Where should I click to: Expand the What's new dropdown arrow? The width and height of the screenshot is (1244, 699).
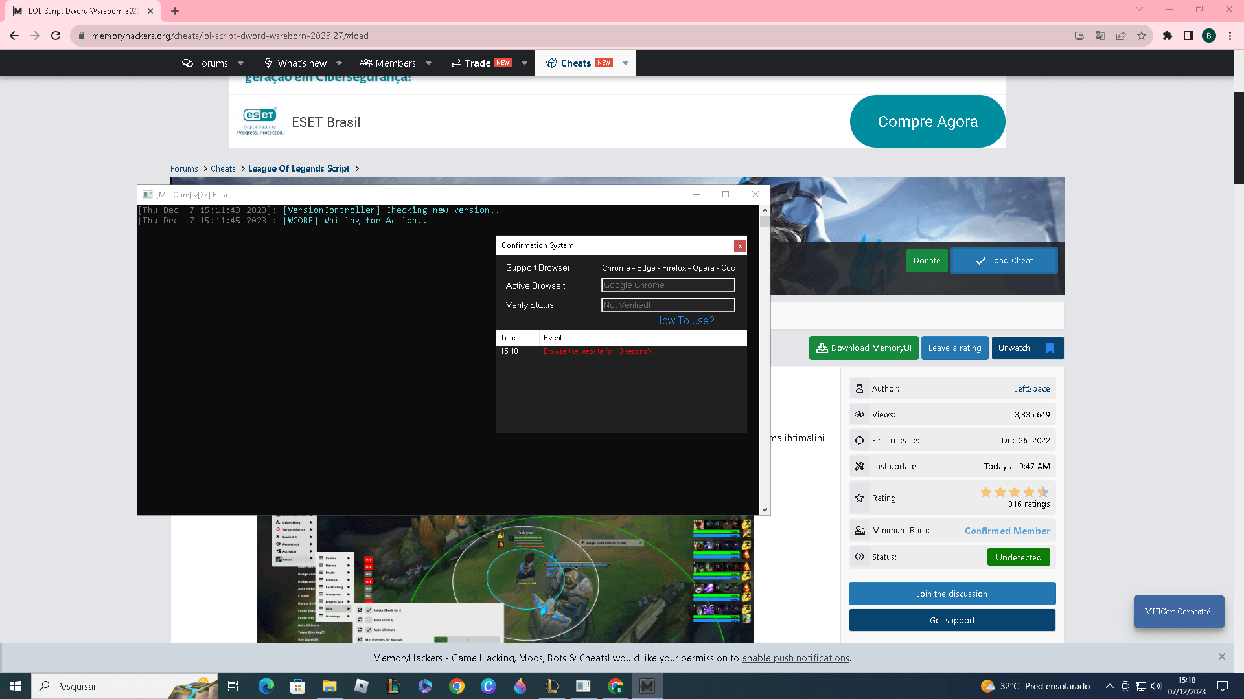coord(339,63)
